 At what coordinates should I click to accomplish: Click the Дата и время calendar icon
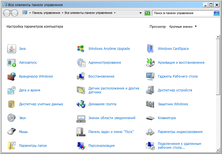point(12,90)
